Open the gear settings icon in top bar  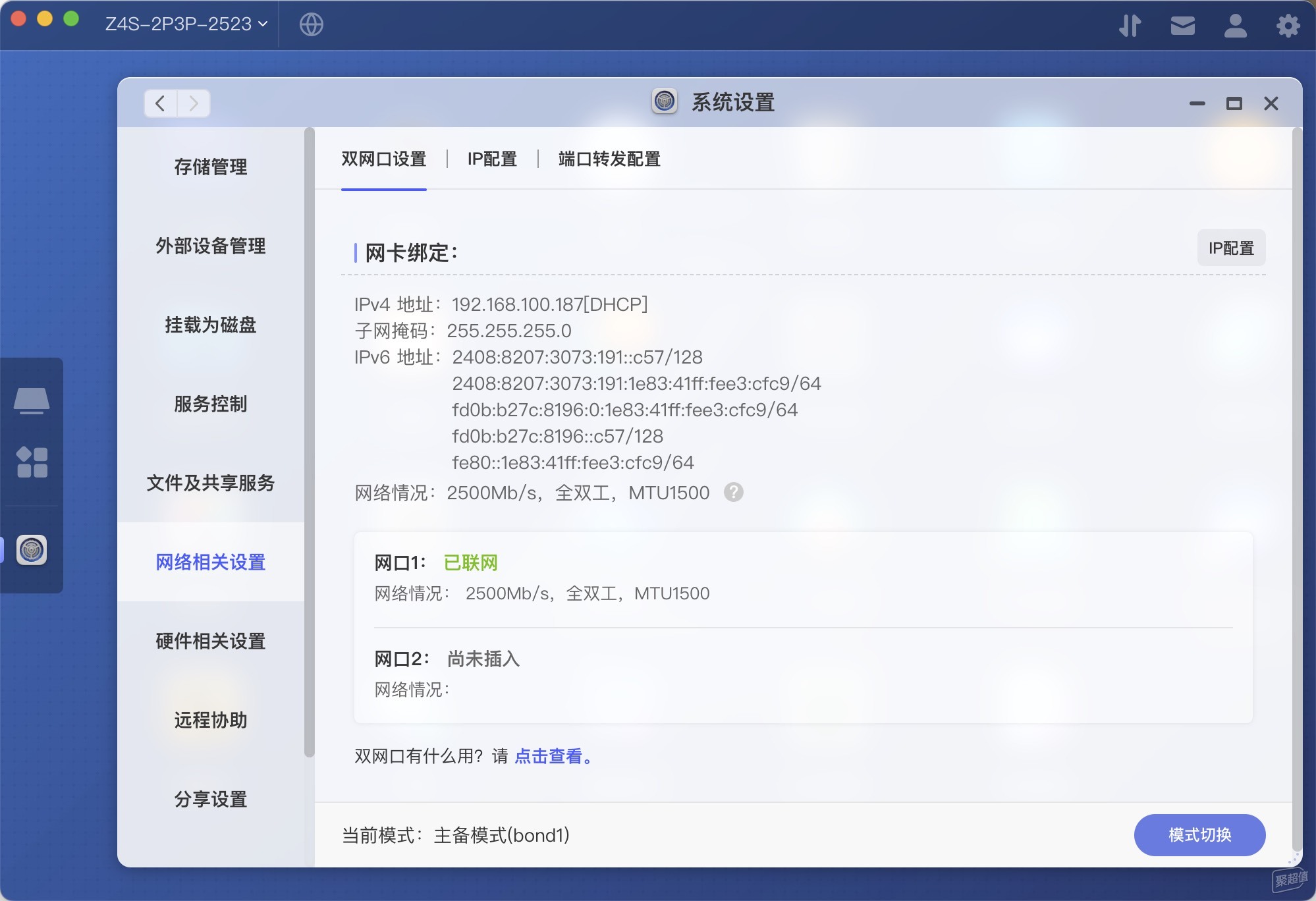coord(1288,26)
